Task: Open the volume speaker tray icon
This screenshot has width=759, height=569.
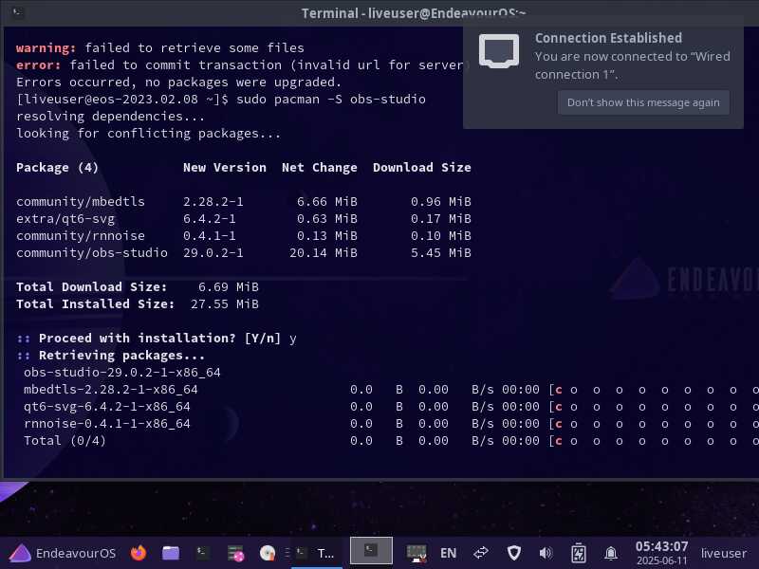Action: pos(546,553)
